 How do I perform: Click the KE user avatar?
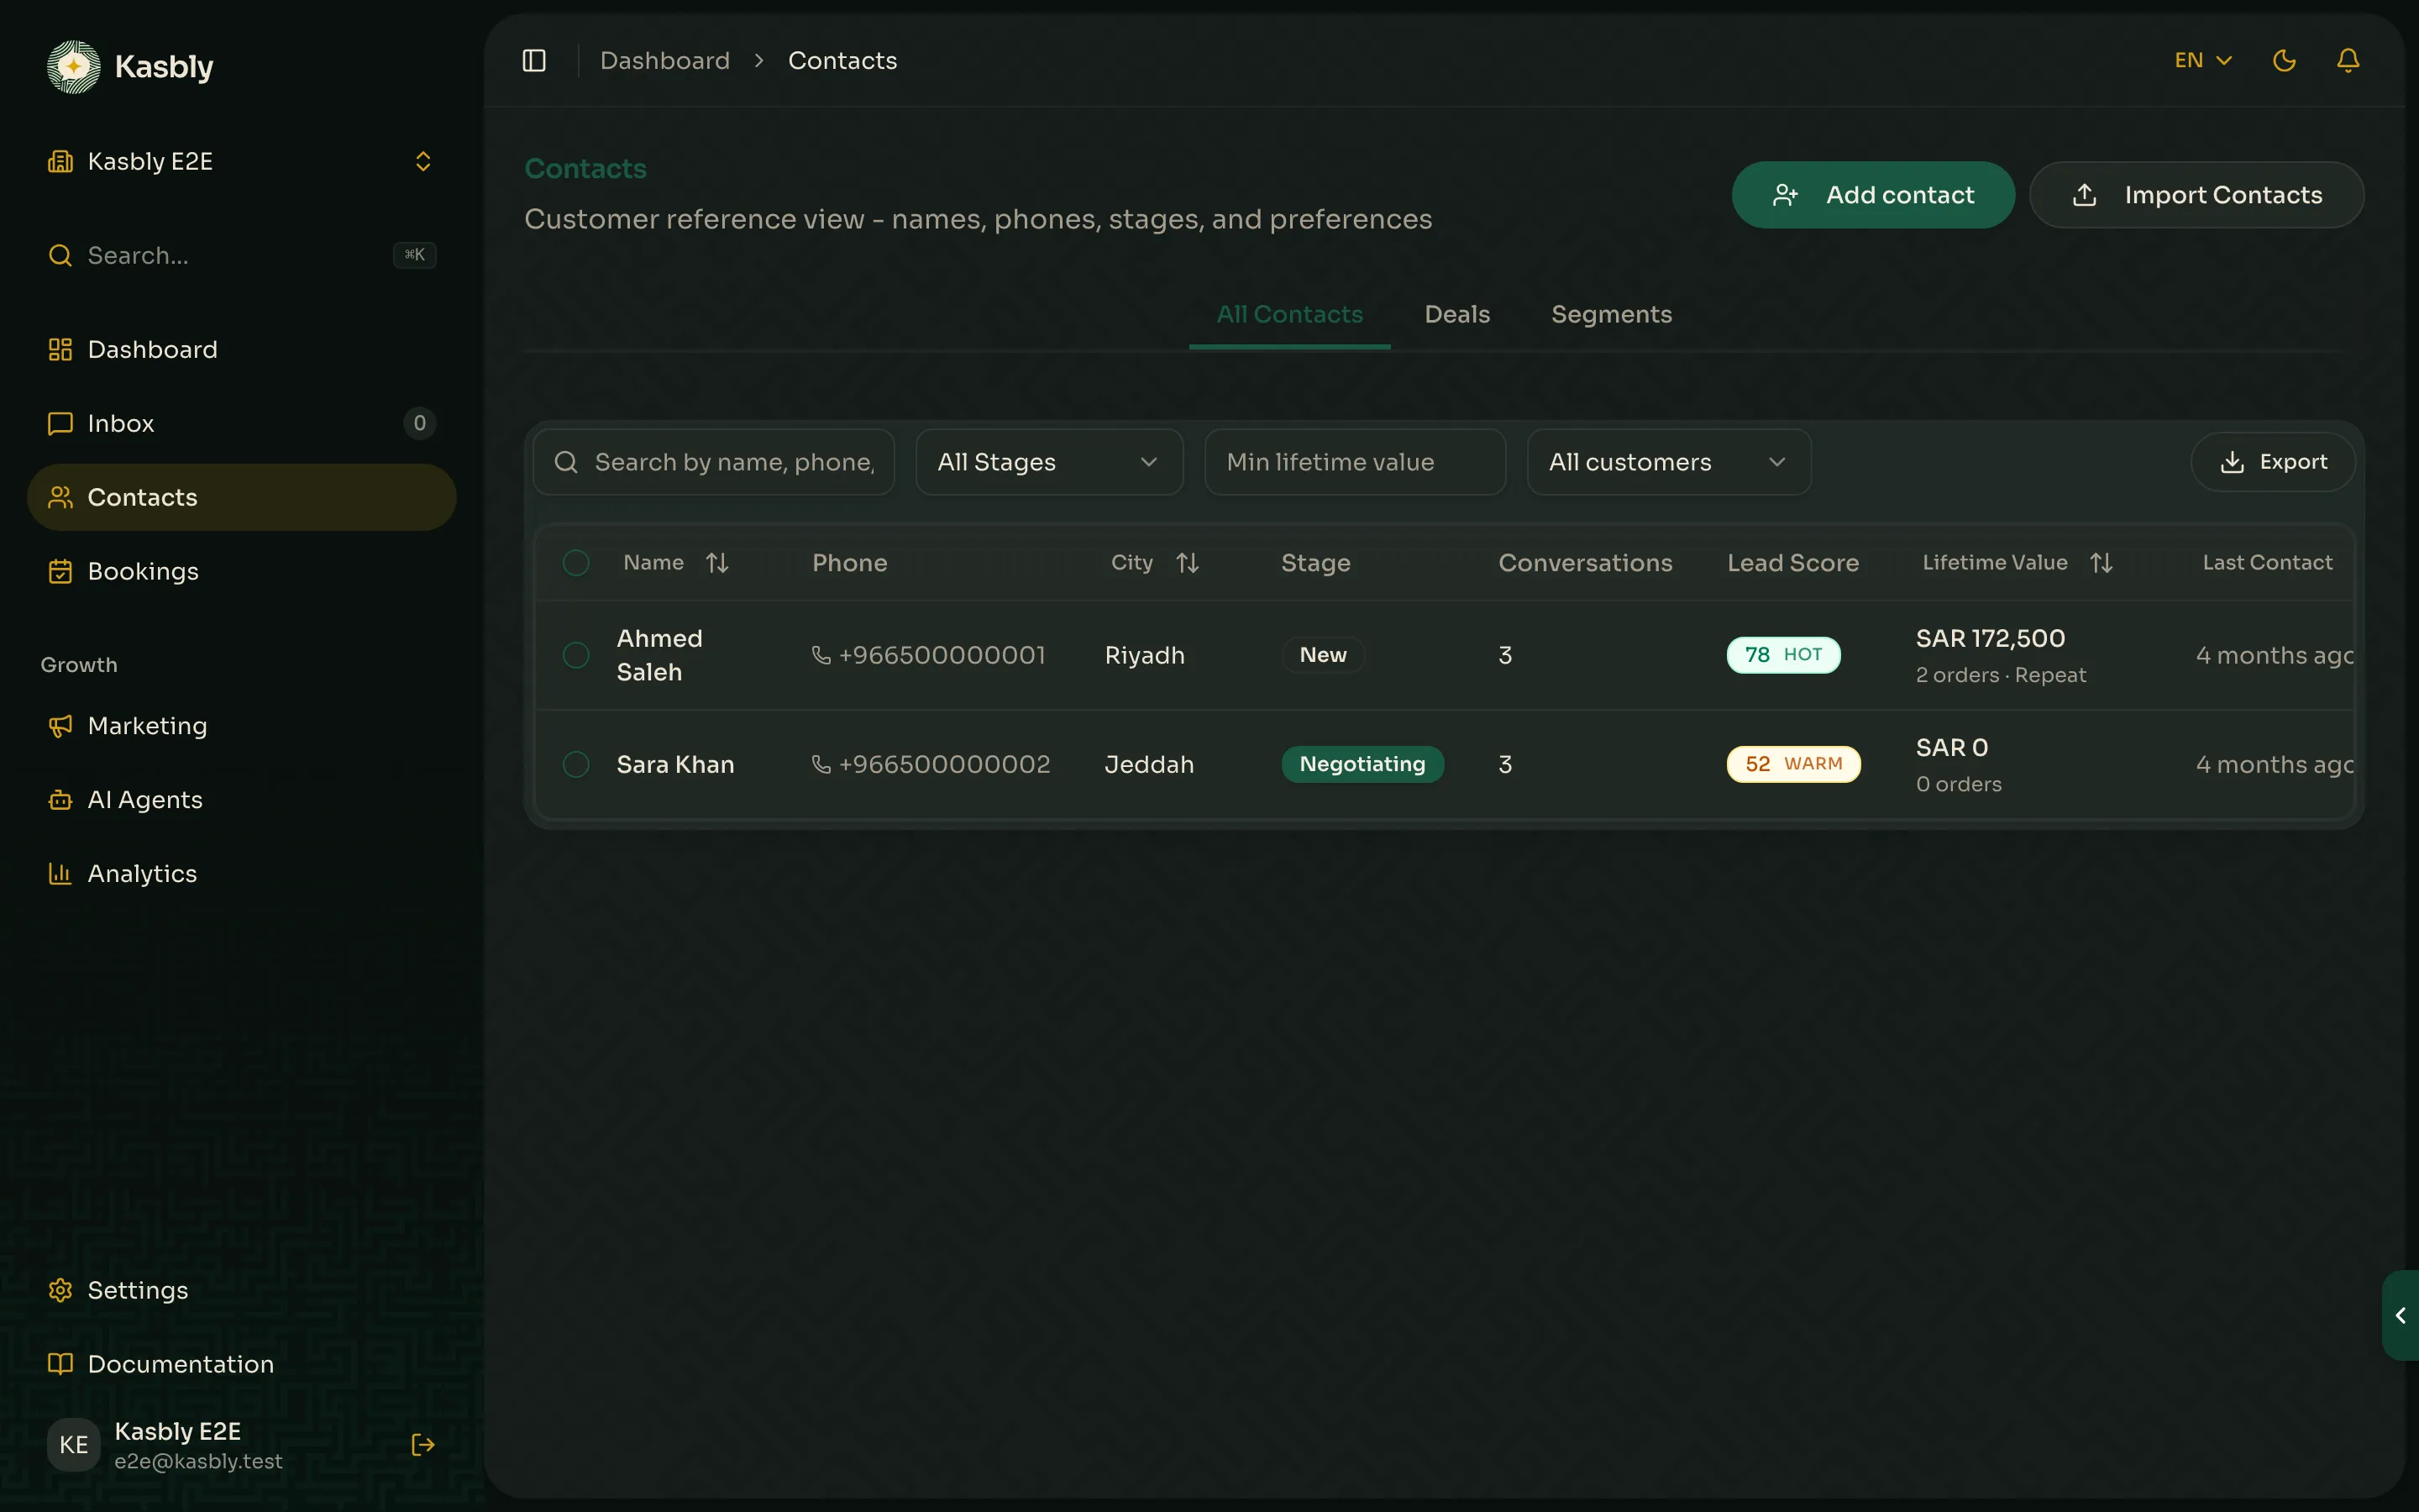click(74, 1444)
